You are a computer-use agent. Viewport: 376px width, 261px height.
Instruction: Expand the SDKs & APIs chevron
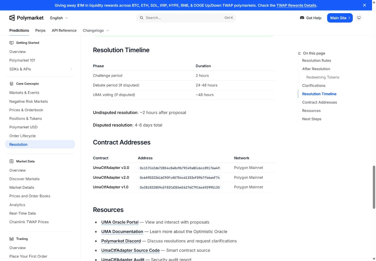pos(71,69)
